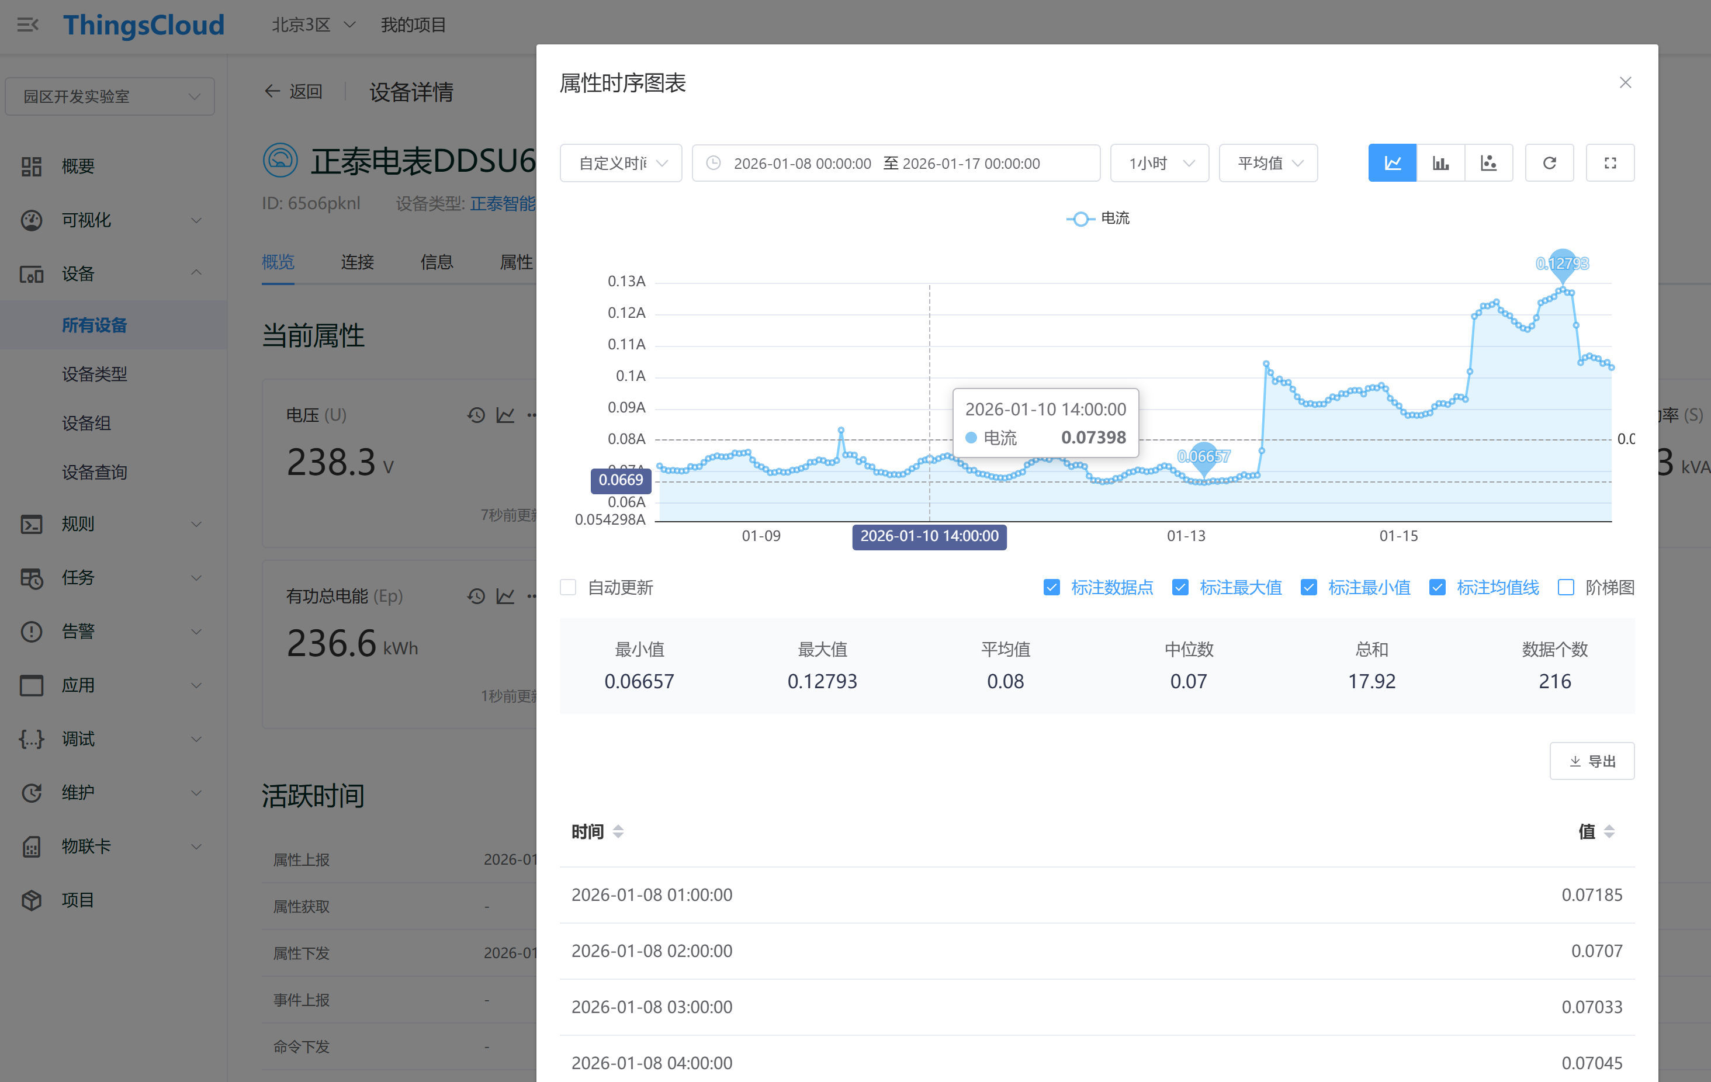Click the refresh chart icon
Viewport: 1711px width, 1082px height.
(x=1549, y=164)
